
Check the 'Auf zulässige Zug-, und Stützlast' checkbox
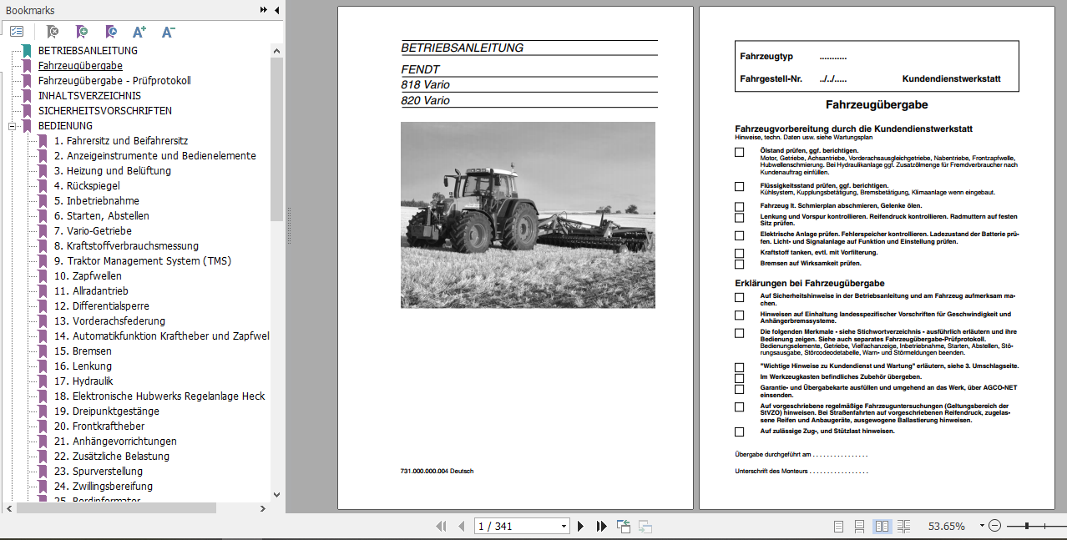tap(739, 432)
